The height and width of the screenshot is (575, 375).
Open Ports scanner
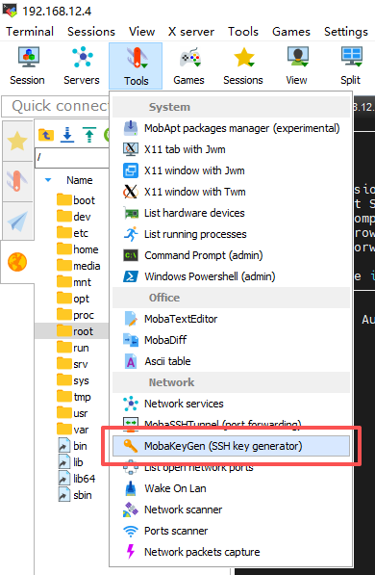pos(231,531)
